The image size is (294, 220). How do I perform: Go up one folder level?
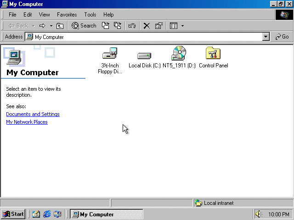click(60, 26)
